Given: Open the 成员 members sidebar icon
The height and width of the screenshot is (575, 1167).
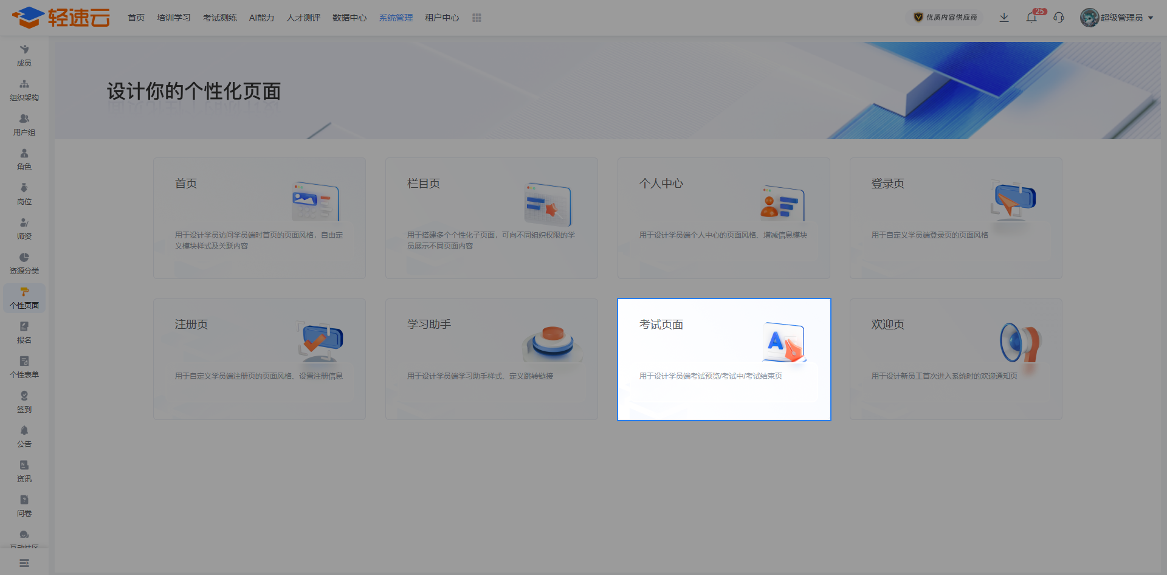Looking at the screenshot, I should click(24, 55).
